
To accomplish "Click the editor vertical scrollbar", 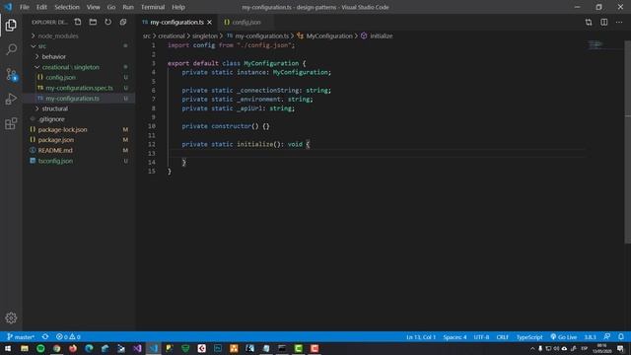I will pos(627,141).
